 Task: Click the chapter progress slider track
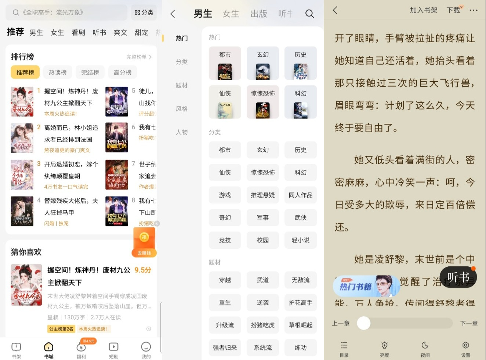point(405,323)
